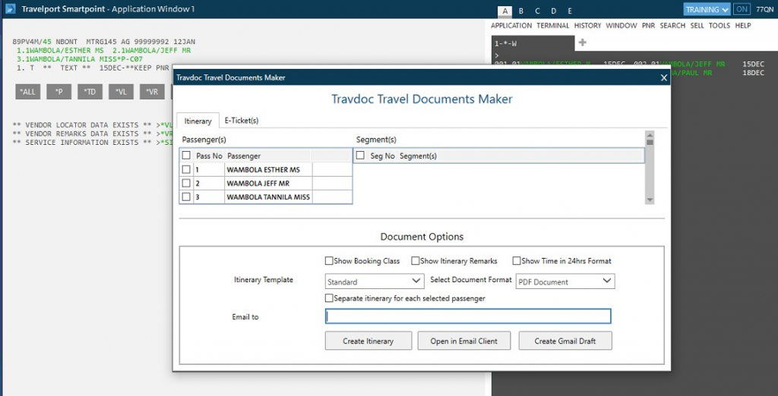Screen dimensions: 778x396
Task: Open the PNR menu
Action: [x=649, y=26]
